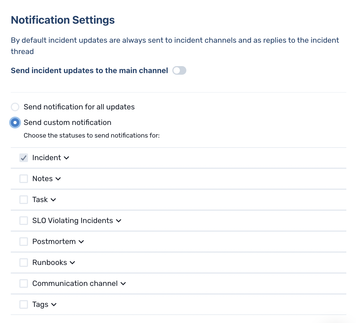The width and height of the screenshot is (356, 323).
Task: Toggle the main channel updates switch
Action: pyautogui.click(x=179, y=71)
